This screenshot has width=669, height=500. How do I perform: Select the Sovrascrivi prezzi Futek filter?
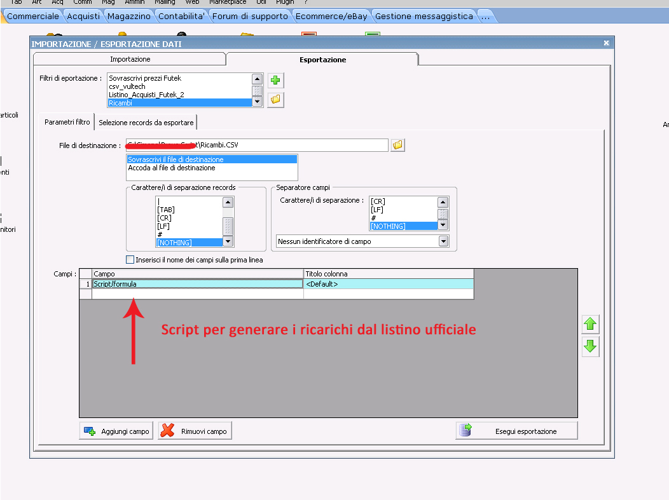click(179, 78)
